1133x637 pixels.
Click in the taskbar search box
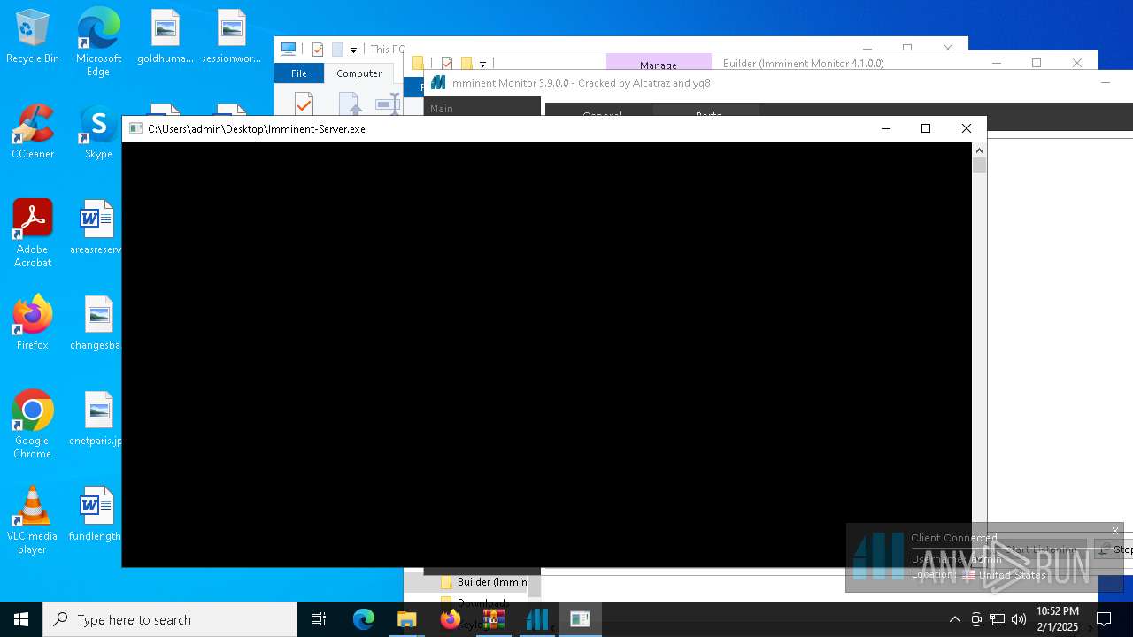(170, 619)
